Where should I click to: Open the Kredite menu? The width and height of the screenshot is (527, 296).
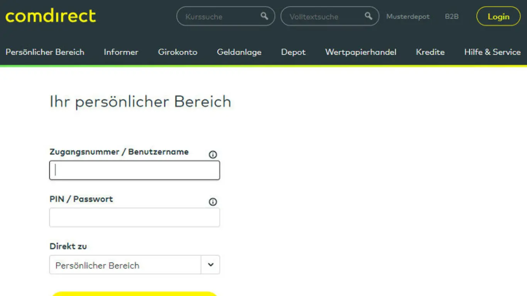coord(430,52)
